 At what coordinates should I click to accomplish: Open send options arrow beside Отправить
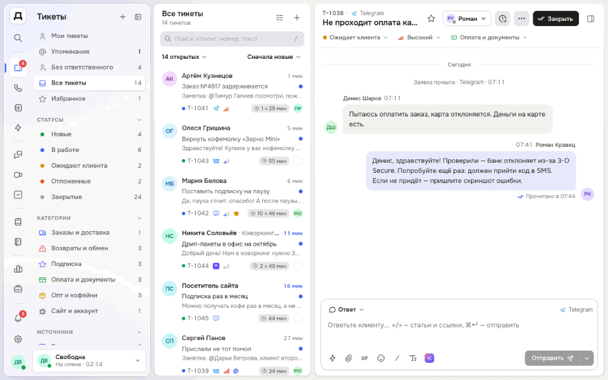coord(586,358)
